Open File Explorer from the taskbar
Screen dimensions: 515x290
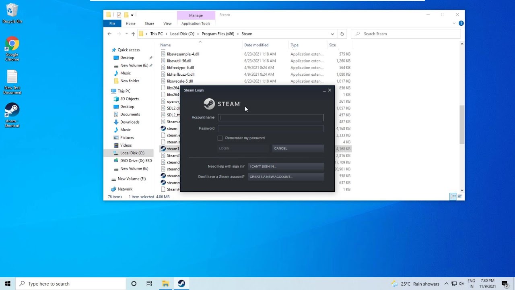165,284
